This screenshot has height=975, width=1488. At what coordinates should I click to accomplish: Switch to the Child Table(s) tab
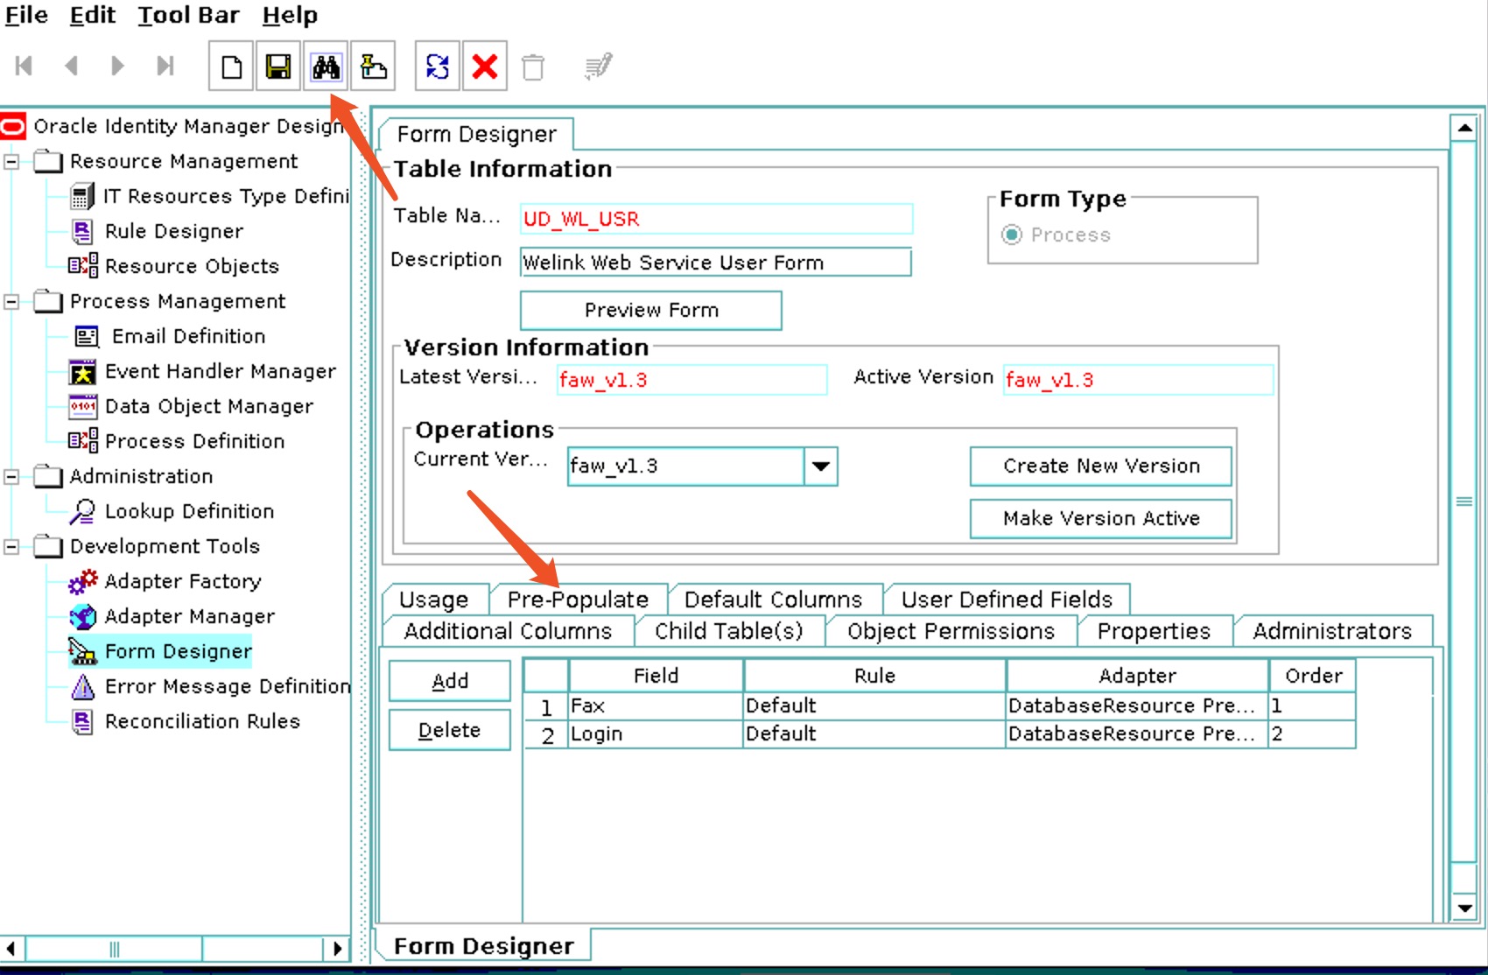point(728,631)
